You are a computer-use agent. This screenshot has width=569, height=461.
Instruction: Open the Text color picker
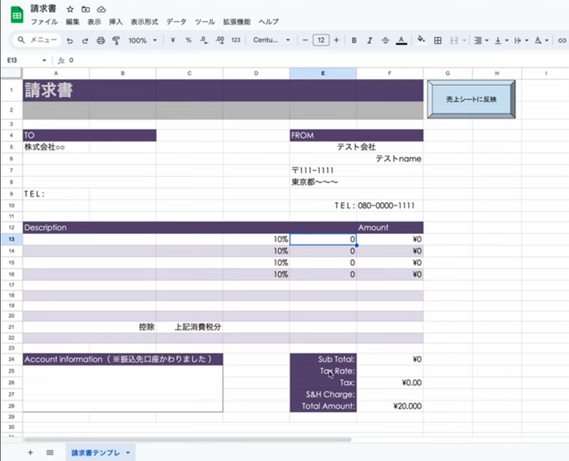point(401,40)
